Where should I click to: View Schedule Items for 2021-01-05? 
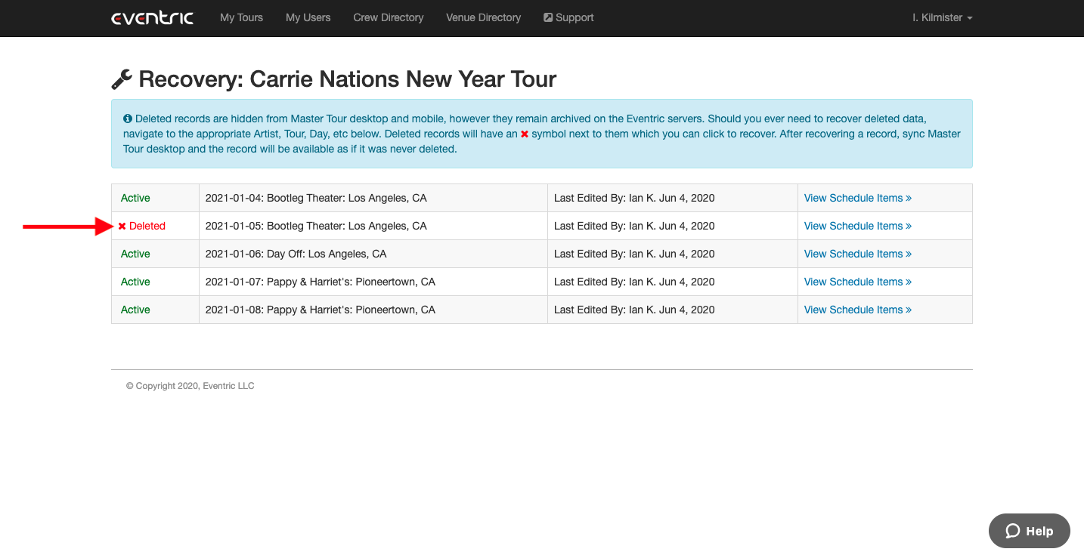(857, 226)
